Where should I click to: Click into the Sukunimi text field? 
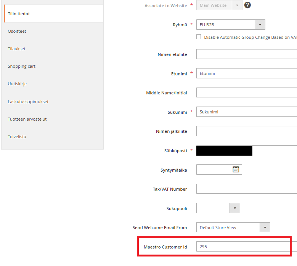(x=246, y=112)
